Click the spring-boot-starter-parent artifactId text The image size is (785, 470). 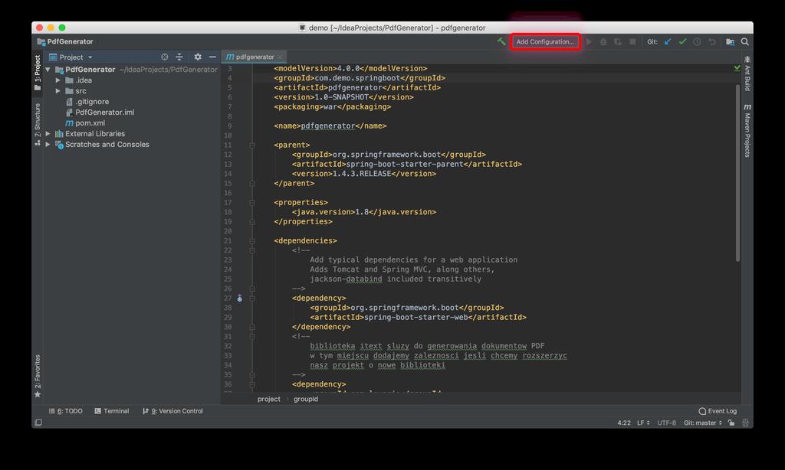pos(405,164)
